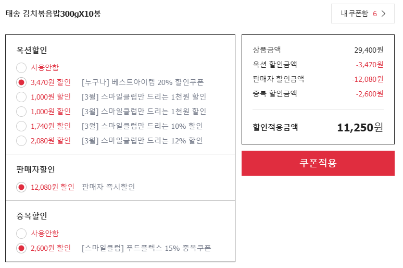Open 내 쿠폰함 chevron arrow
The height and width of the screenshot is (268, 403).
click(x=383, y=14)
